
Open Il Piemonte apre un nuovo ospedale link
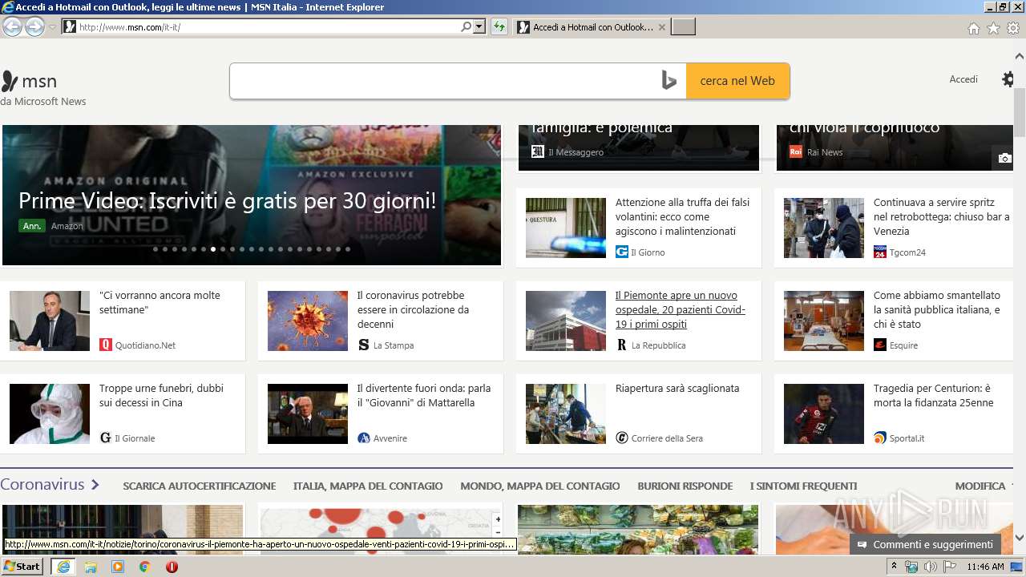pyautogui.click(x=681, y=309)
